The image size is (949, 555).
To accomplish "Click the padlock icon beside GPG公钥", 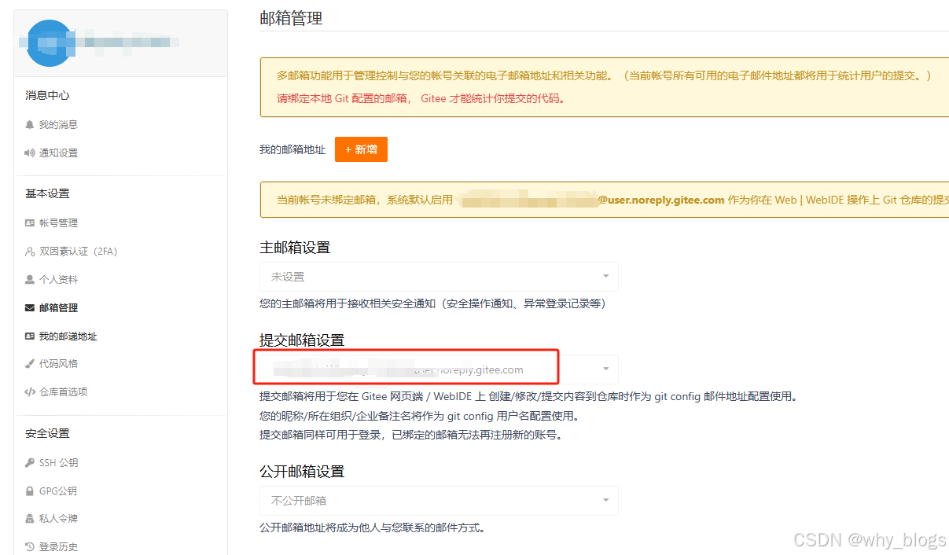I will [x=30, y=491].
